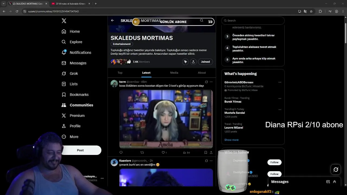
Task: Switch to the Top tab
Action: (x=120, y=73)
